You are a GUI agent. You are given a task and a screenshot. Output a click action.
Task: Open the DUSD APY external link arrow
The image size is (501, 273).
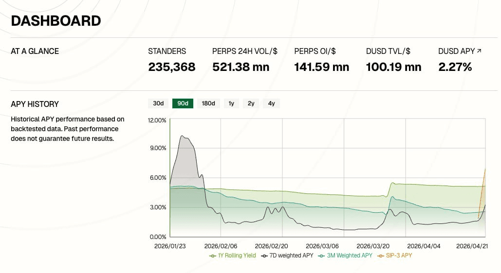(x=479, y=51)
